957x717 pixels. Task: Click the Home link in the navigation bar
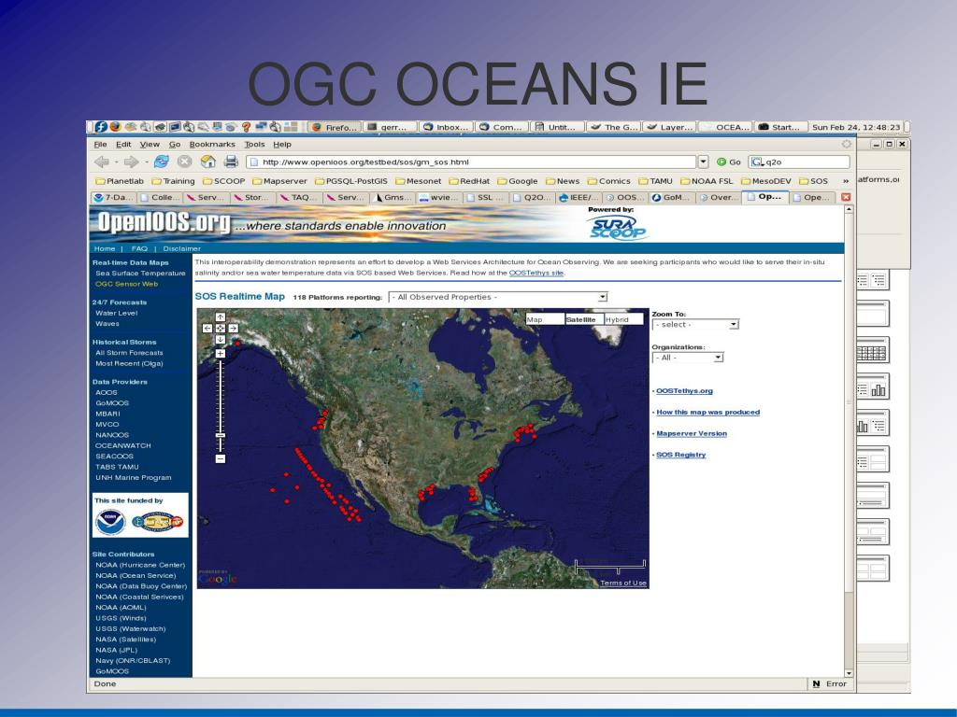coord(105,248)
